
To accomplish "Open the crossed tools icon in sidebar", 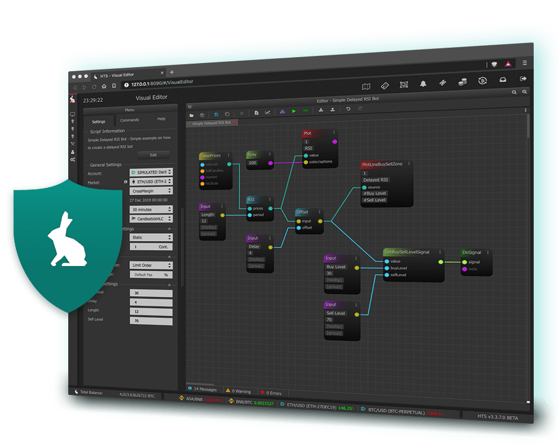I will click(73, 144).
